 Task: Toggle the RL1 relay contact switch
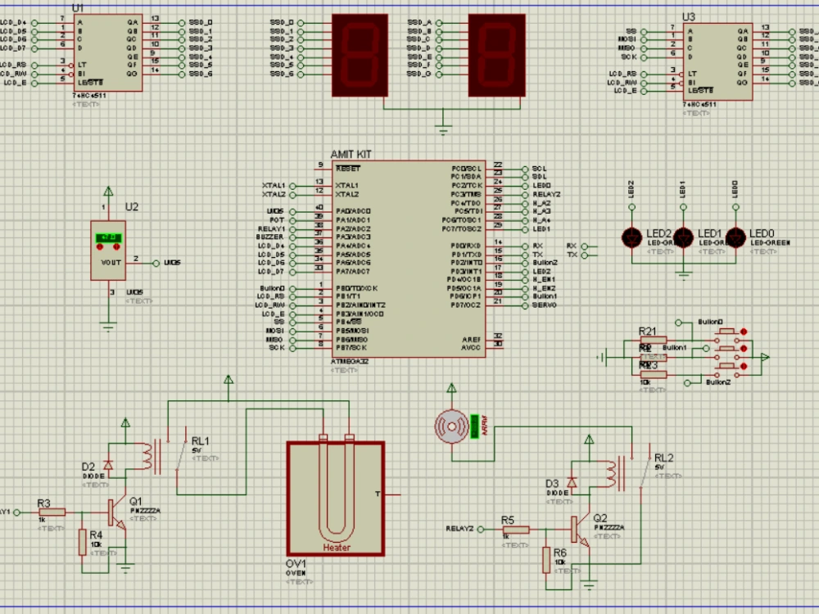click(x=180, y=454)
